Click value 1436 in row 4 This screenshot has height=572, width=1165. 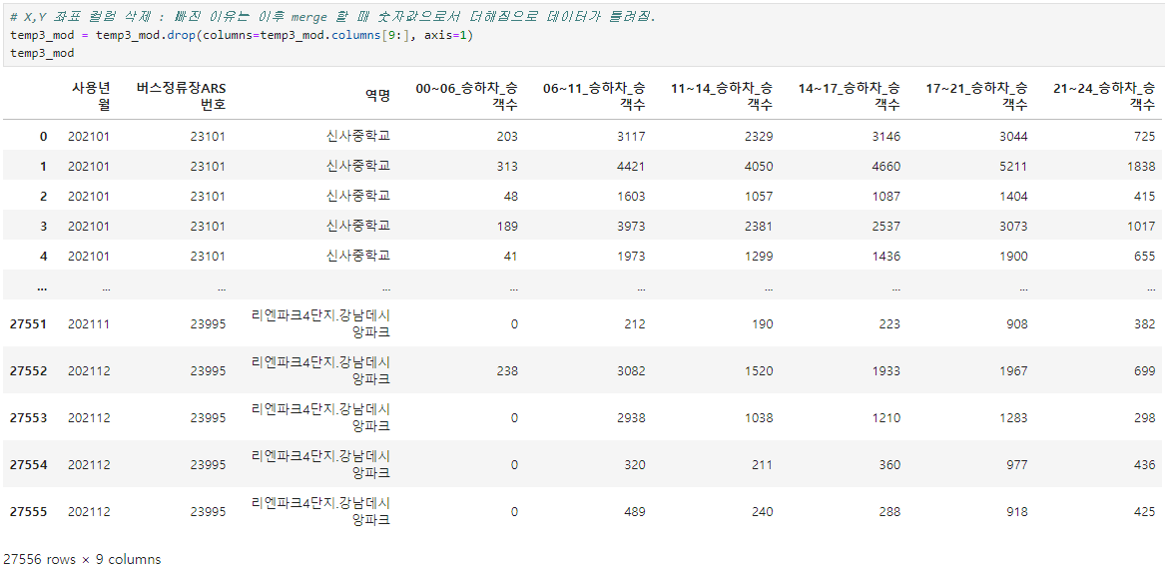click(886, 257)
